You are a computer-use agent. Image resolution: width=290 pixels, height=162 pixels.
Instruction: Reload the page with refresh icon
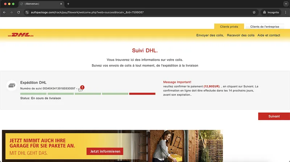pyautogui.click(x=18, y=12)
